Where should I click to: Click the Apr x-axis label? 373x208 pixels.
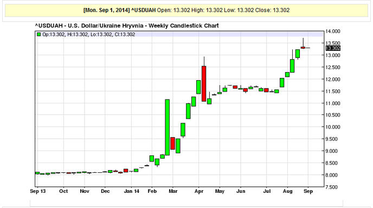coord(199,191)
